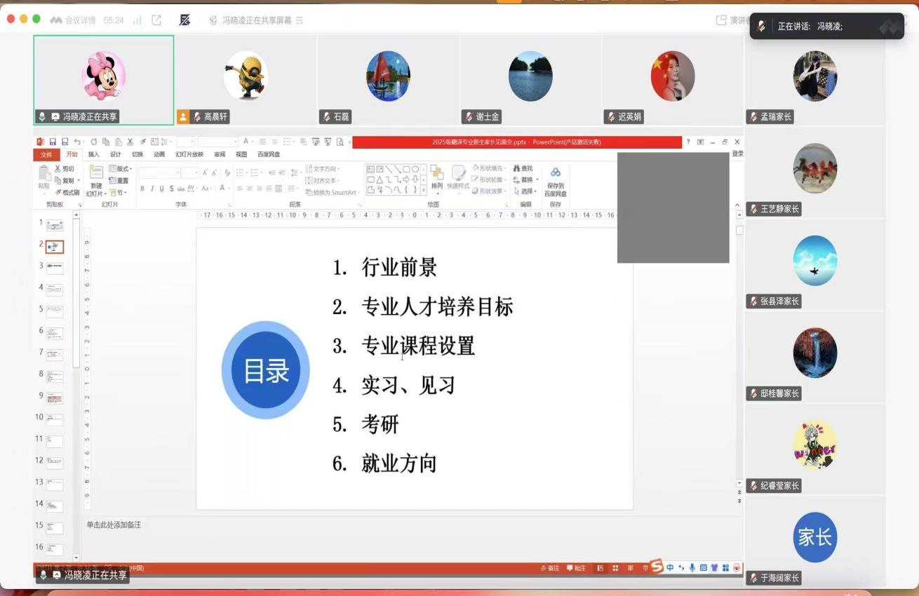Click the 查找 find icon

coord(523,168)
